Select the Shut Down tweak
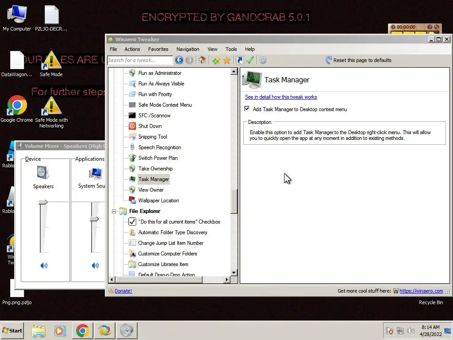The image size is (453, 340). click(x=150, y=126)
